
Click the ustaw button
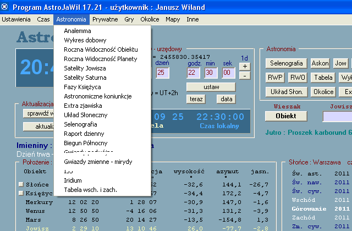[x=211, y=87]
